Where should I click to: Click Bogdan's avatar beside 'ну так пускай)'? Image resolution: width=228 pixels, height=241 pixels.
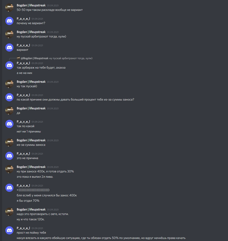(x=9, y=84)
